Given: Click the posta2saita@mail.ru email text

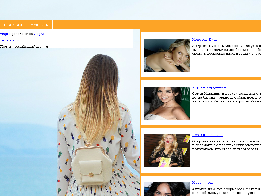Looking at the screenshot, I should (x=31, y=47).
